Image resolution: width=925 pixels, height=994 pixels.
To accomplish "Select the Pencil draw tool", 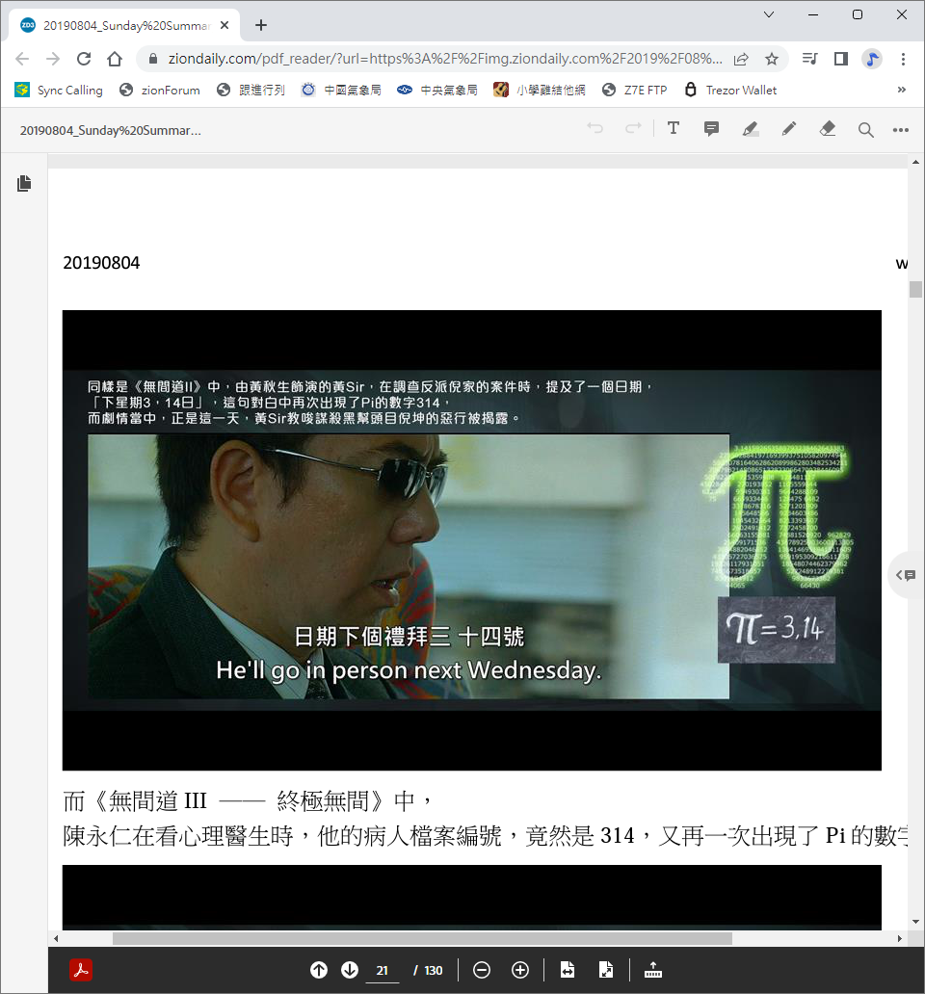I will tap(789, 129).
